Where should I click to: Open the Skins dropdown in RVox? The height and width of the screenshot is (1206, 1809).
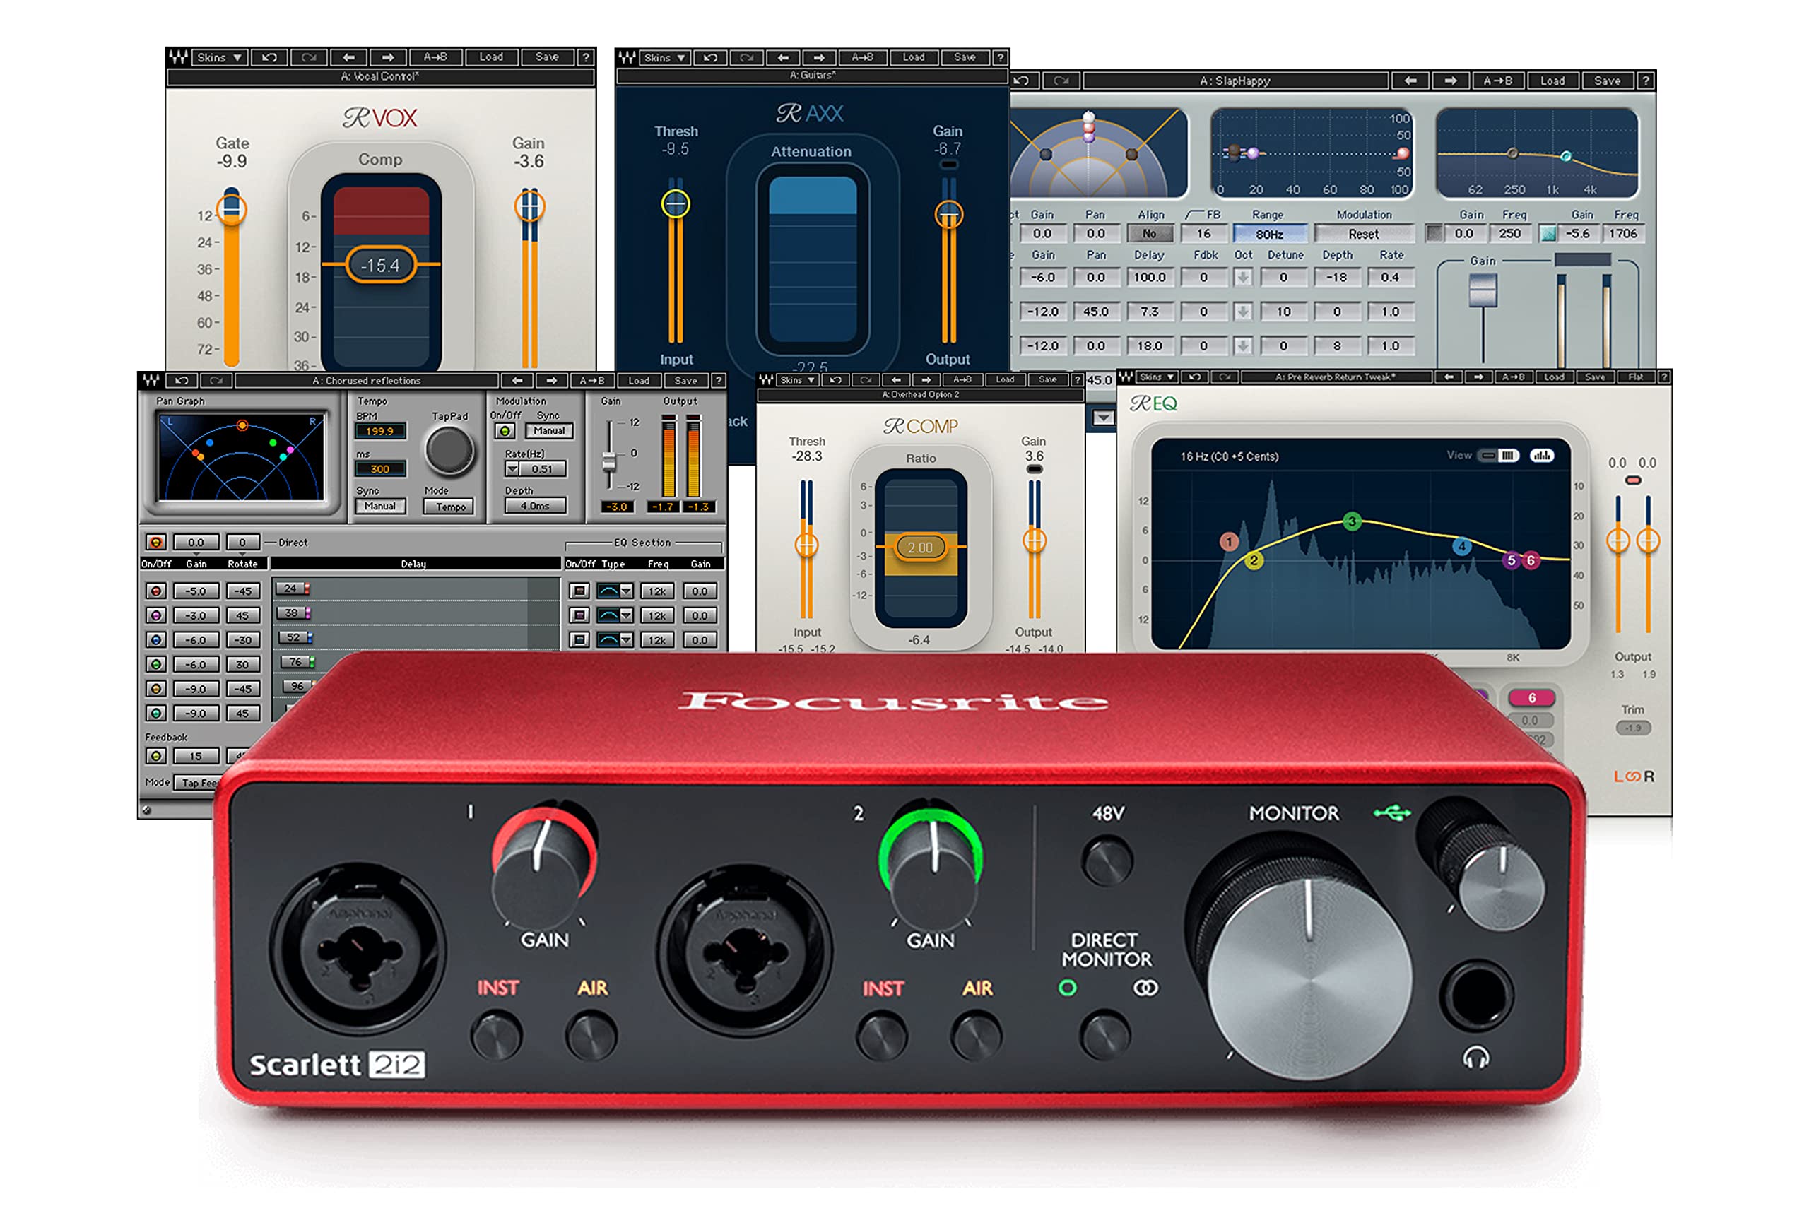pos(219,58)
